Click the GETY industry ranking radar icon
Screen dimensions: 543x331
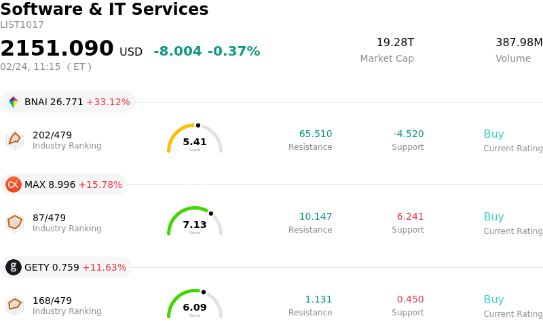tap(15, 305)
